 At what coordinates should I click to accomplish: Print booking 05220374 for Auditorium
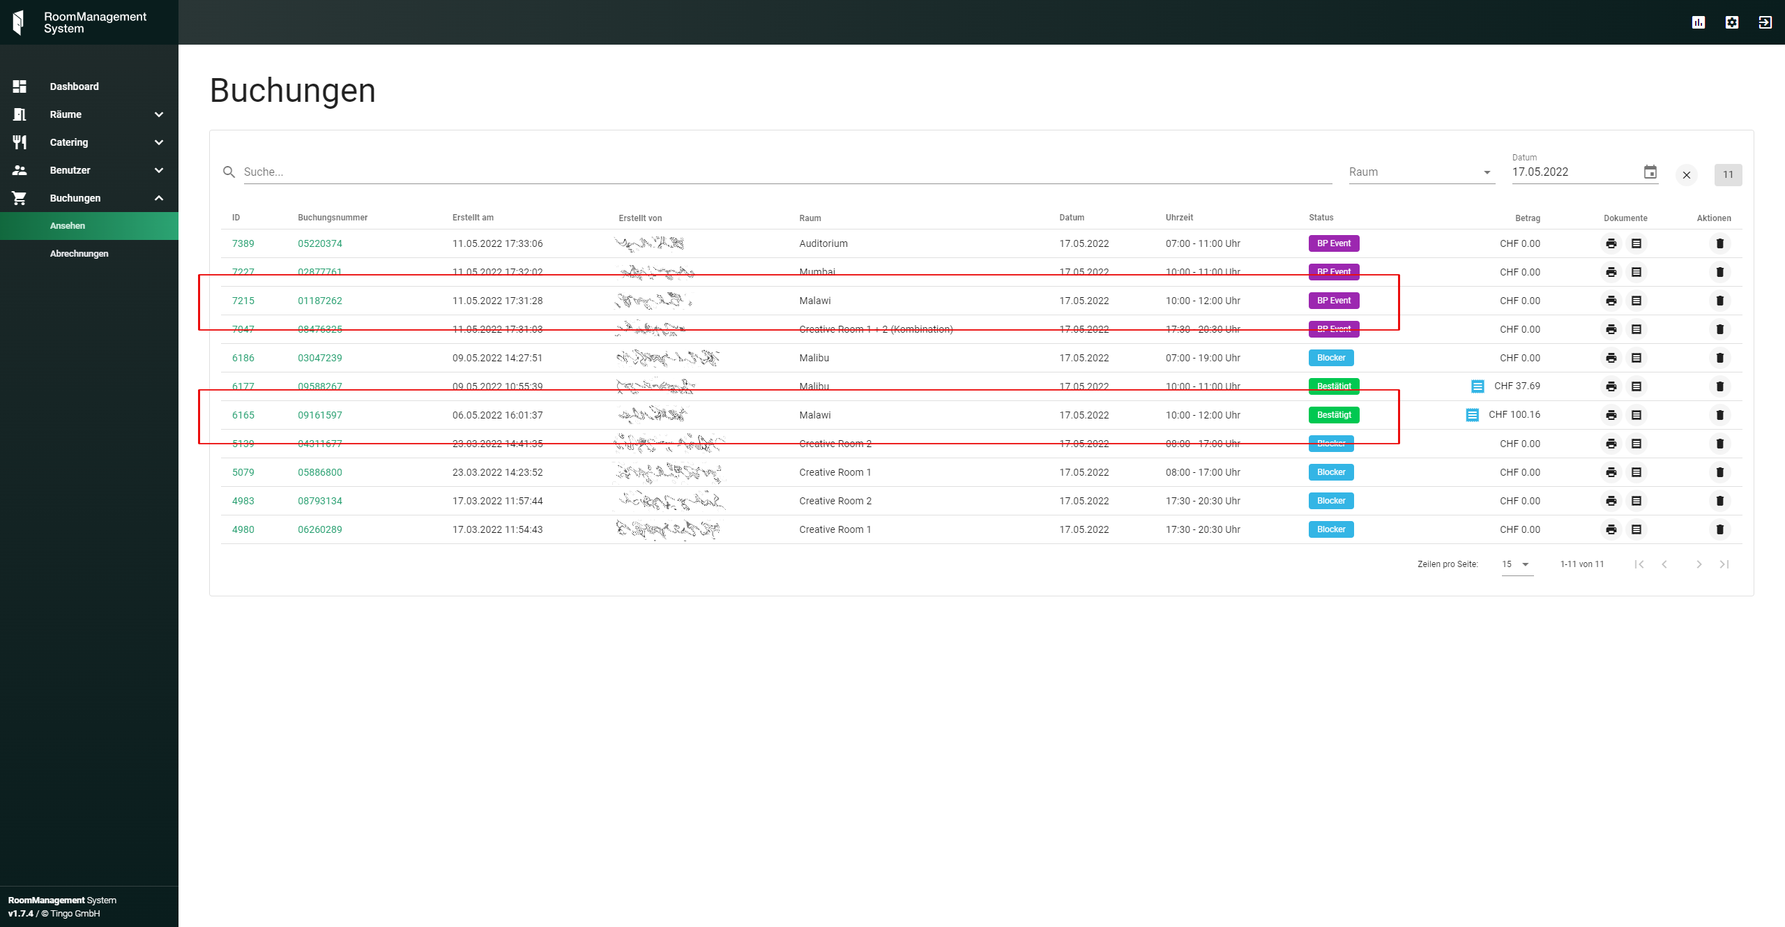coord(1611,243)
